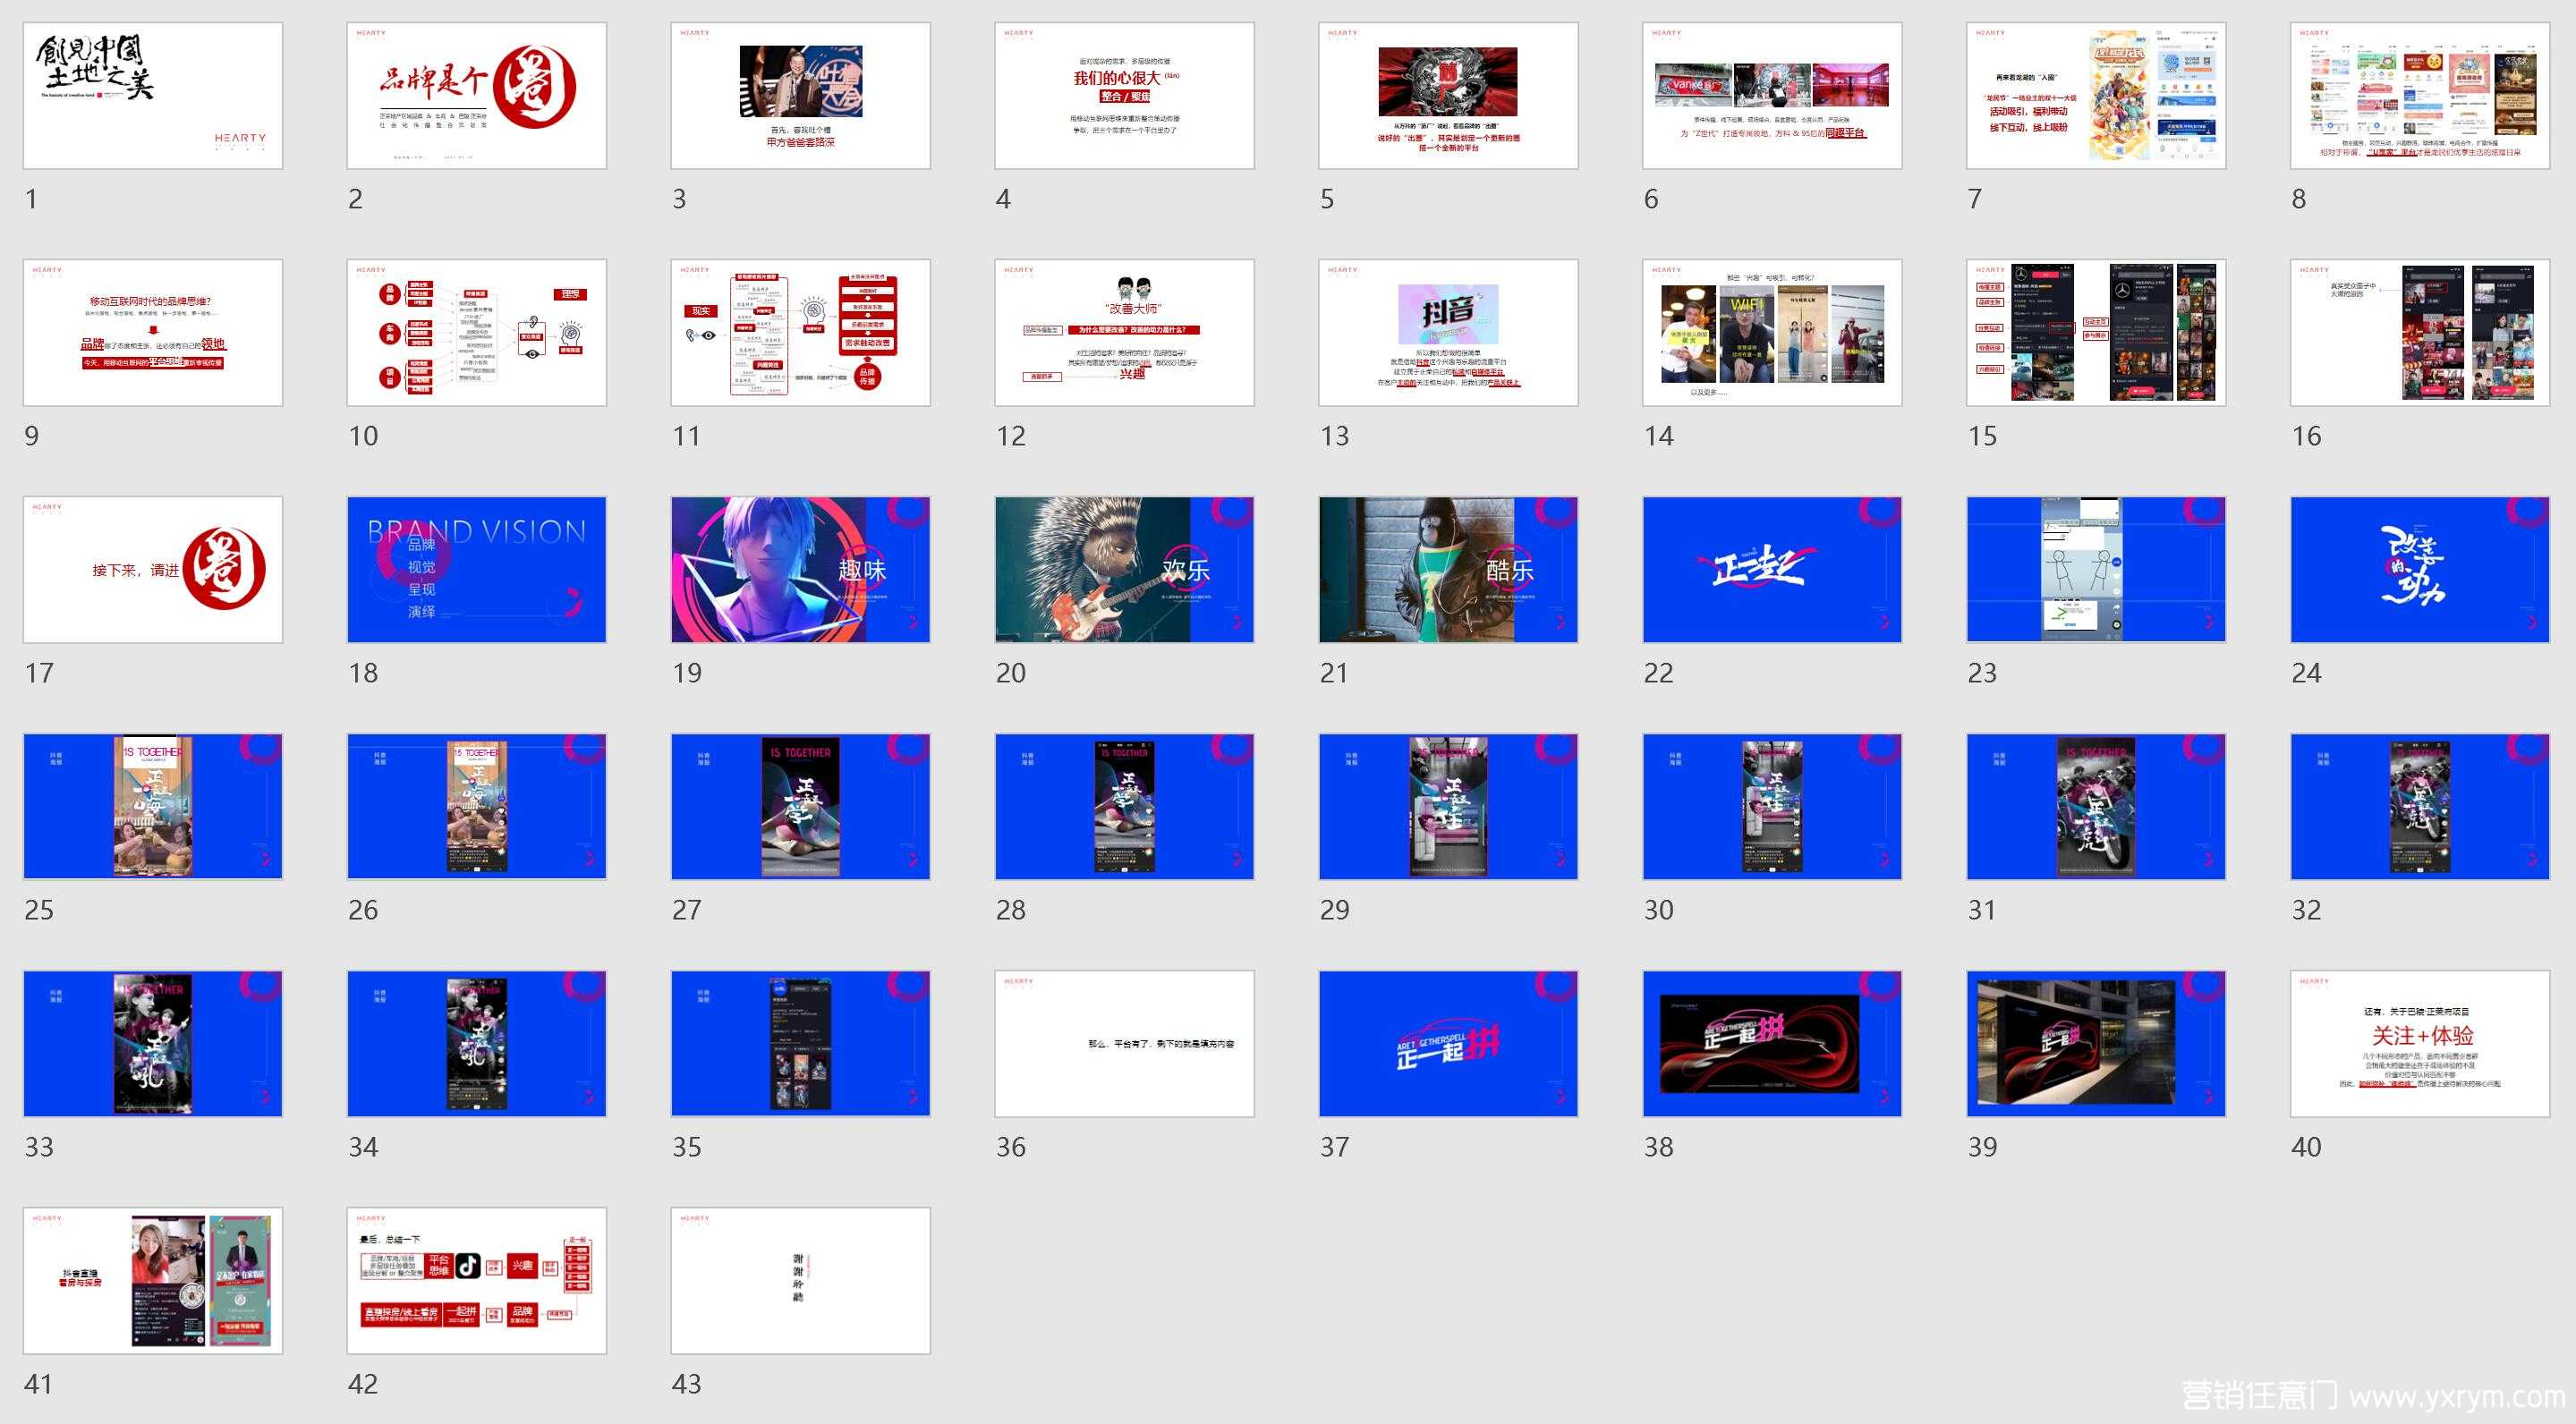Screen dimensions: 2576x1424
Task: Select slide 31 motorcycle poster thumbnail
Action: [x=2096, y=807]
